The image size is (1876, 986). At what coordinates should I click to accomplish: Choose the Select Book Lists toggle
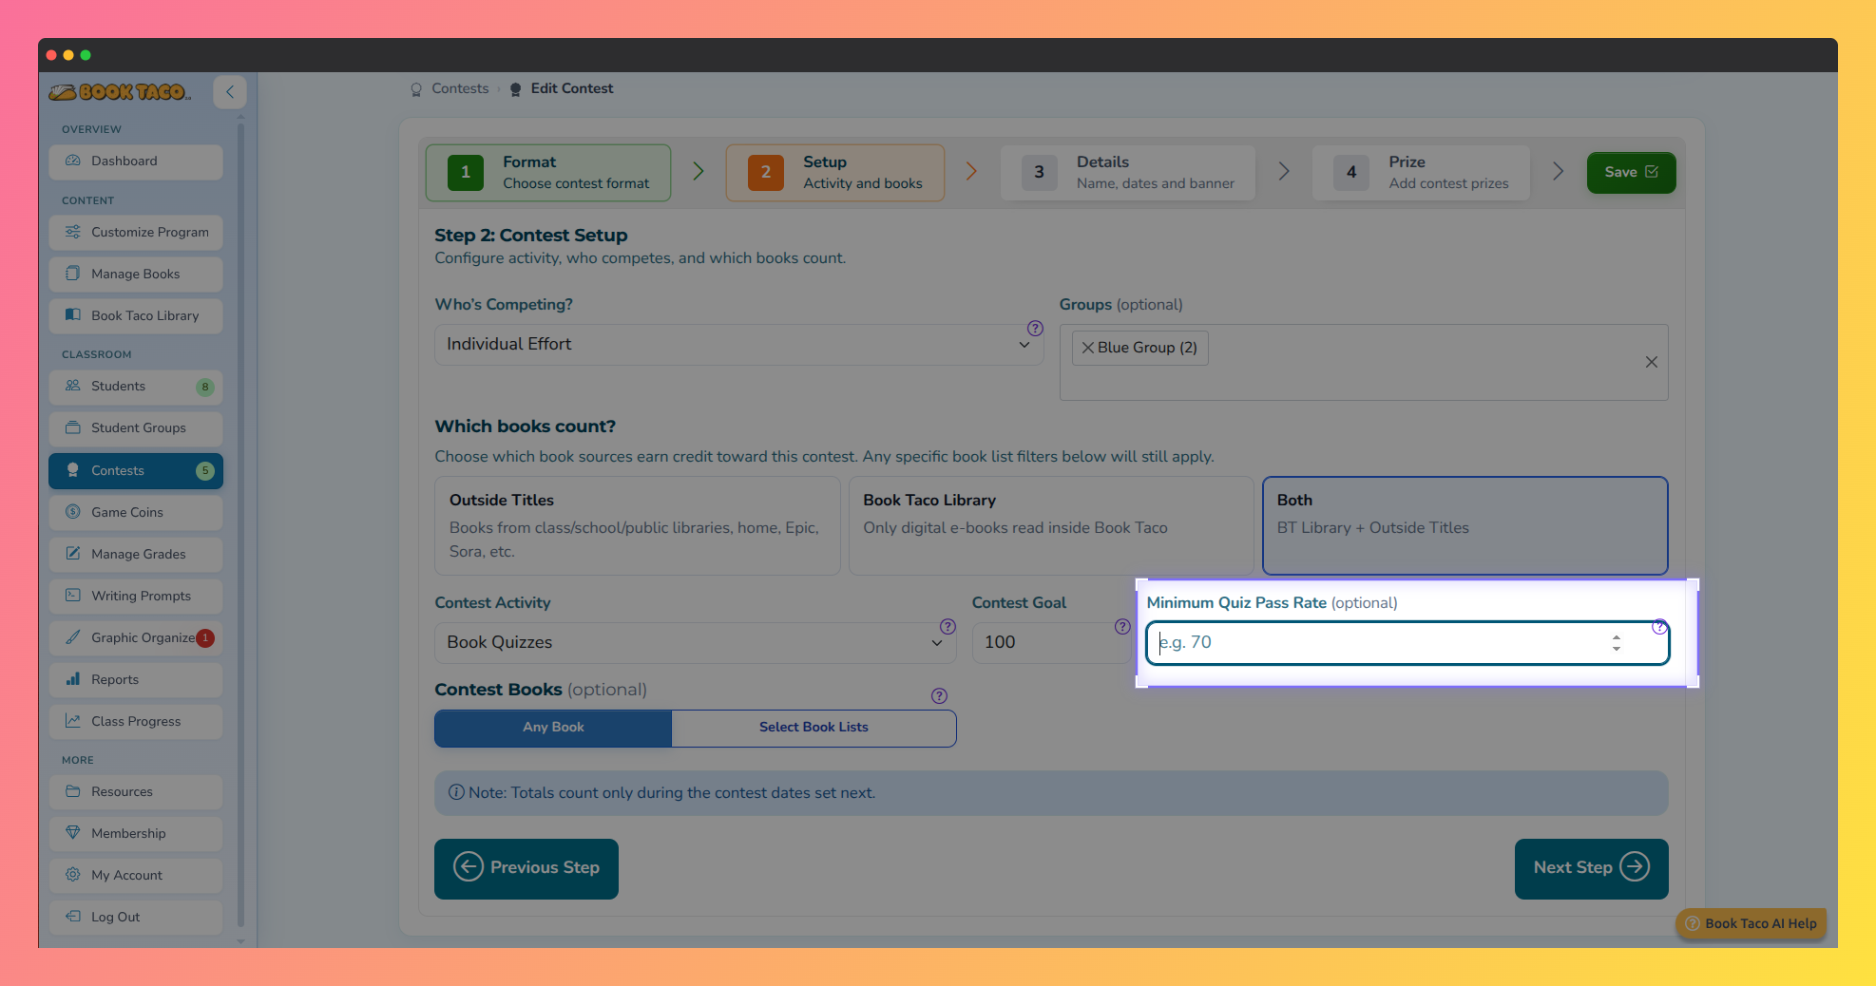[814, 728]
